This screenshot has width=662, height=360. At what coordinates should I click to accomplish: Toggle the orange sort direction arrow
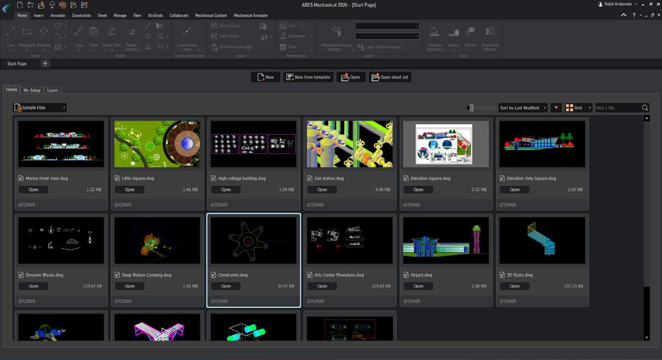click(556, 108)
